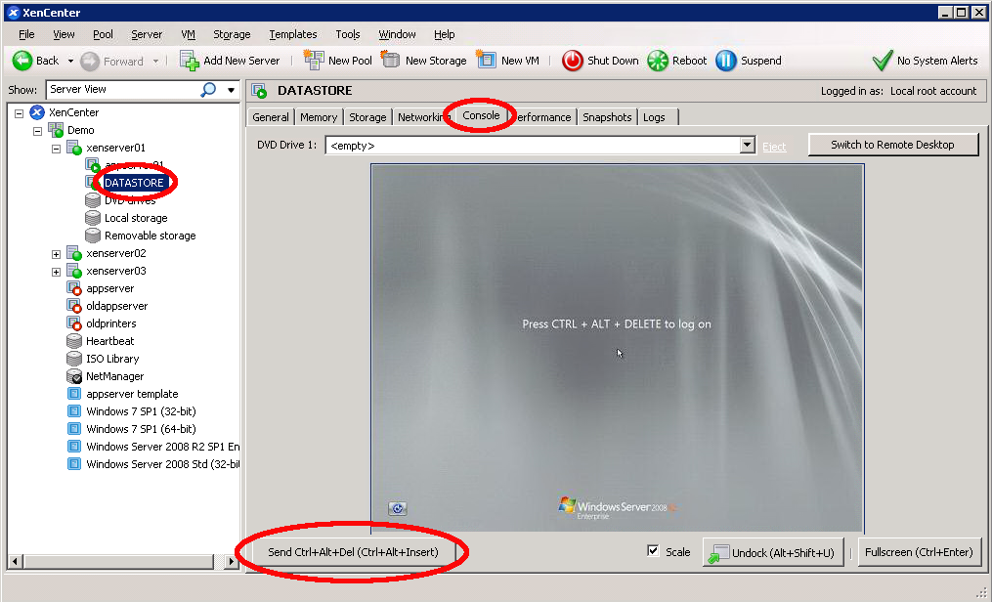The height and width of the screenshot is (602, 992).
Task: Click the Local storage disk icon
Action: [x=93, y=218]
